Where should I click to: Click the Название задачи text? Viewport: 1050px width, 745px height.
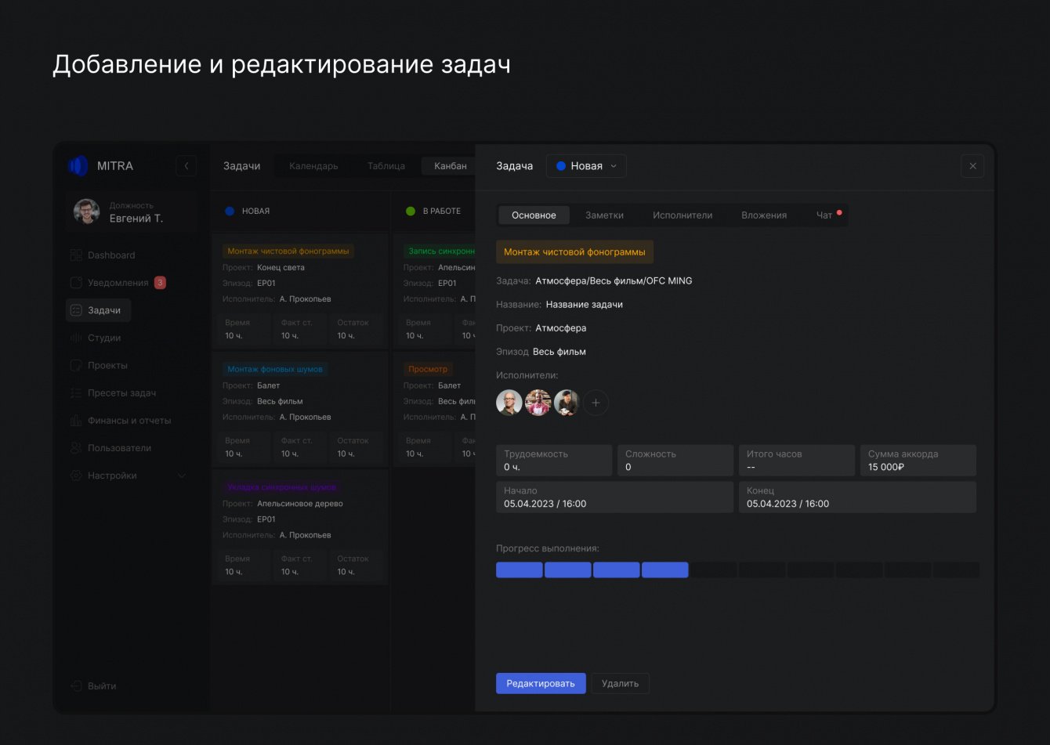585,304
